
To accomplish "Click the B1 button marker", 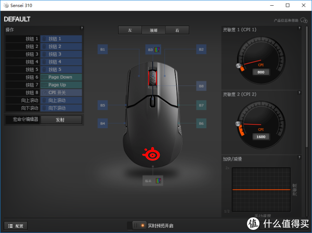I will click(x=102, y=50).
